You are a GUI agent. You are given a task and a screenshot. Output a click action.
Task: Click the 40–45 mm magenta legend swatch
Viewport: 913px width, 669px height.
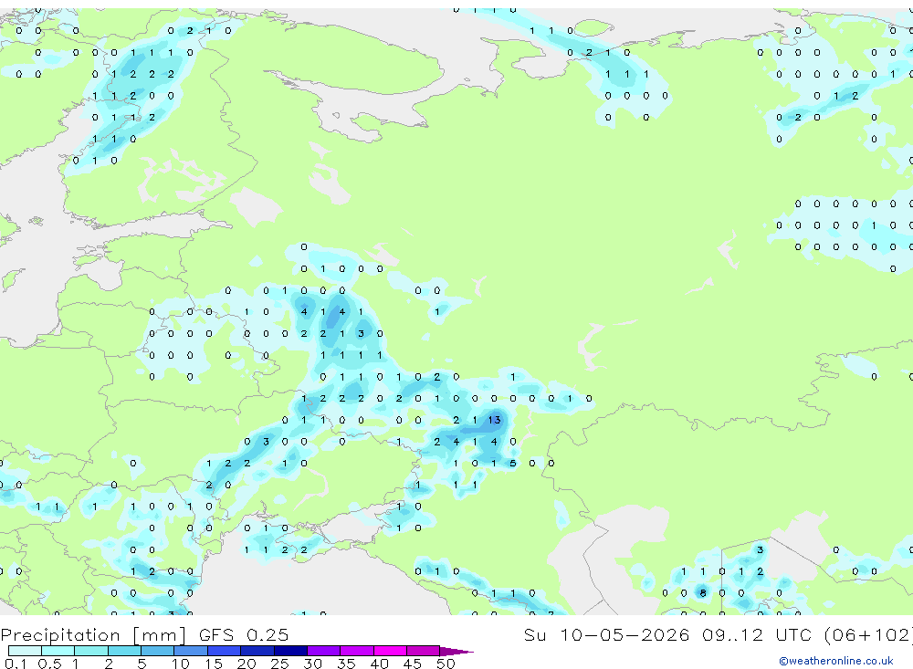(390, 651)
